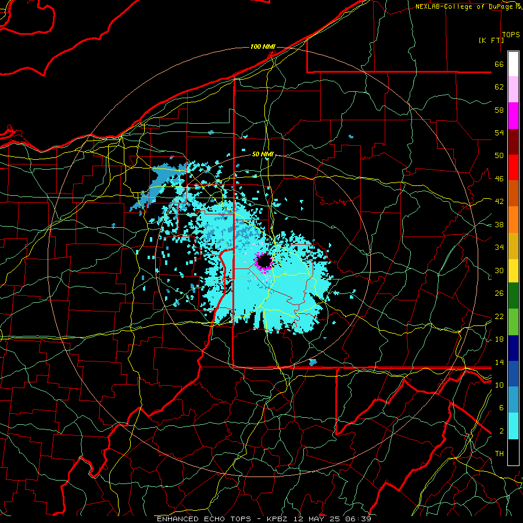Screen dimensions: 523x523
Task: Click the 46 value on the legend
Action: point(499,179)
